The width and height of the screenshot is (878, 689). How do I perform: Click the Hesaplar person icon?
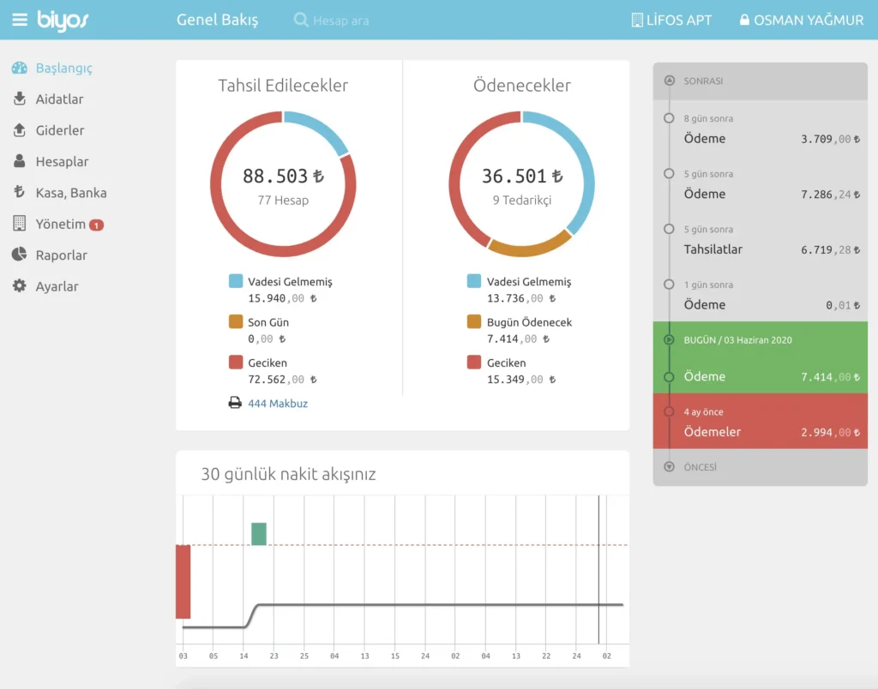coord(20,161)
